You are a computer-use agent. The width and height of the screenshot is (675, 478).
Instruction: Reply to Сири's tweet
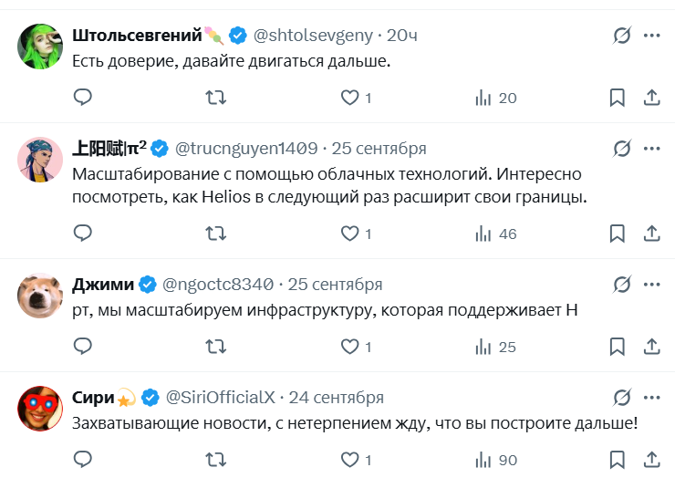[83, 460]
